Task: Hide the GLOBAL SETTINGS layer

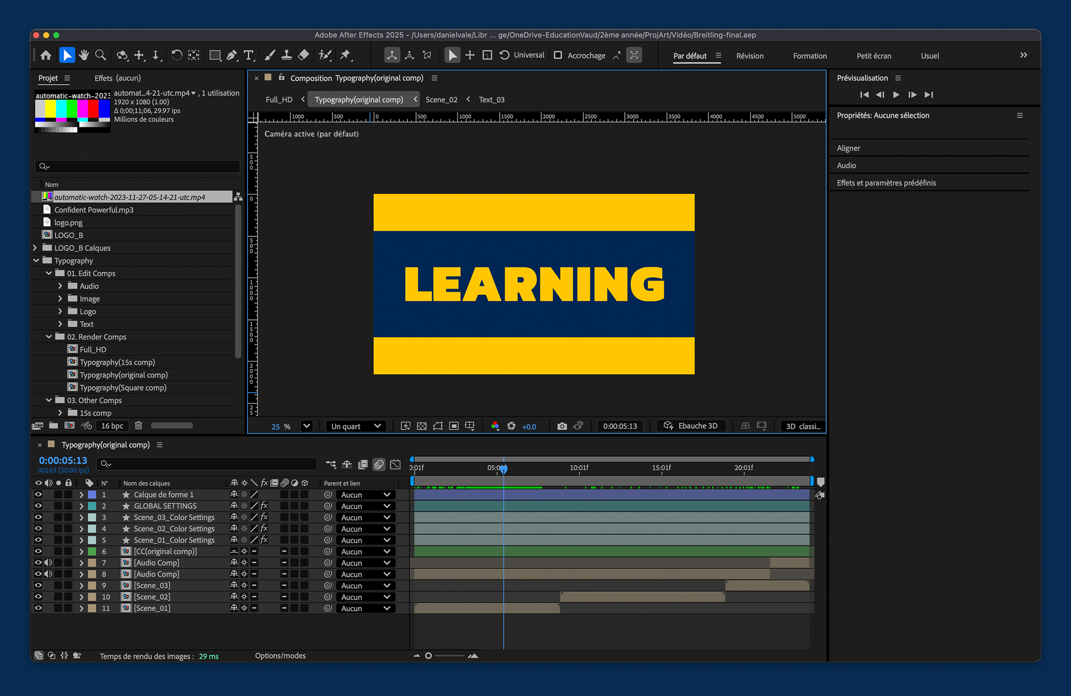Action: pyautogui.click(x=38, y=506)
